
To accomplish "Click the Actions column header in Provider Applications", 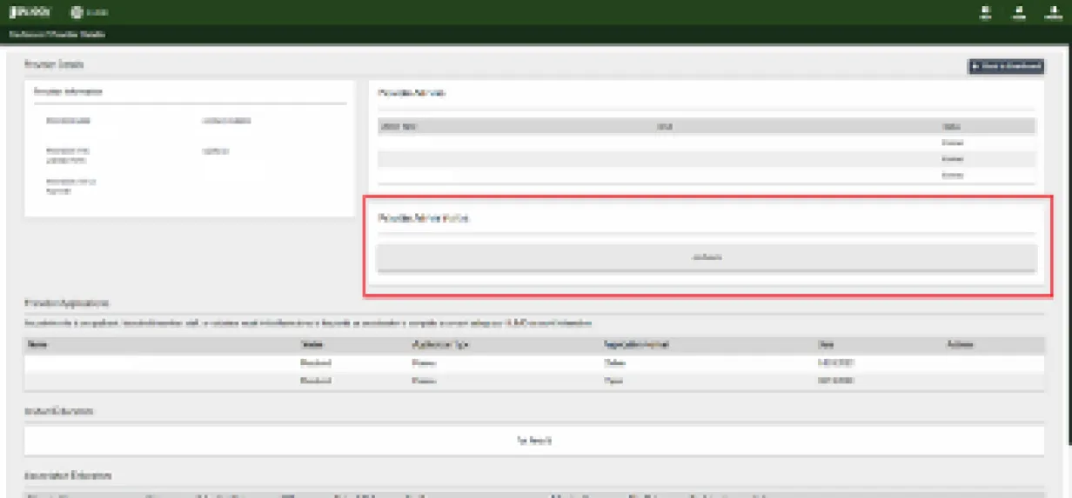I will coord(960,344).
